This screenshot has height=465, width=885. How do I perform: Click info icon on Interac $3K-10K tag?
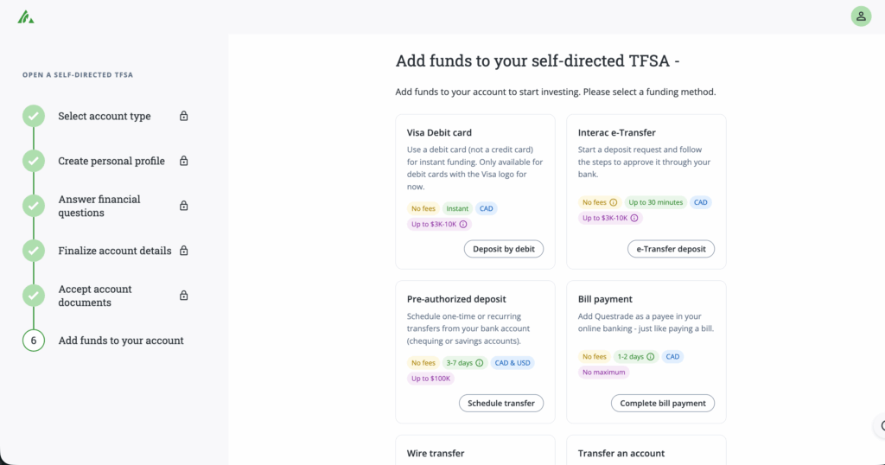634,218
